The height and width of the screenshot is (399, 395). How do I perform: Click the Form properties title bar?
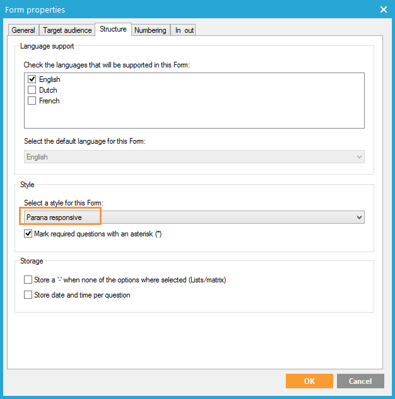[189, 9]
